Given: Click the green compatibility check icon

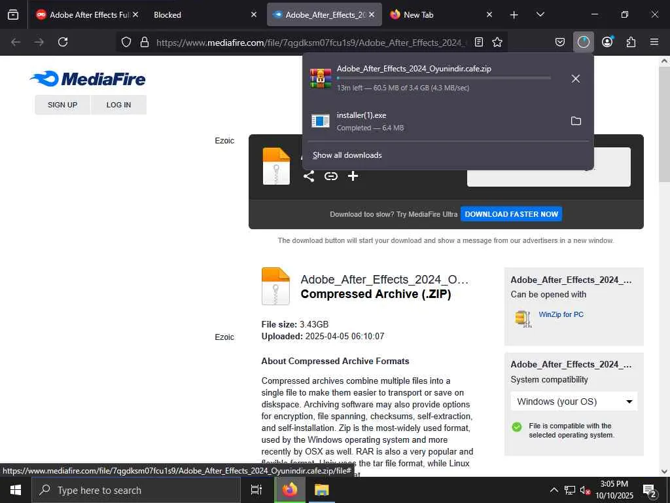Looking at the screenshot, I should [517, 427].
